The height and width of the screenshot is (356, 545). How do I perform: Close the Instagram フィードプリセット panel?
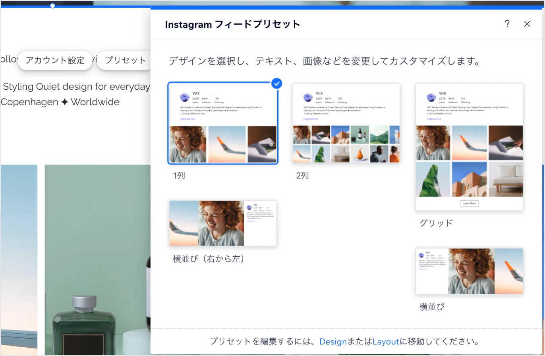coord(527,24)
